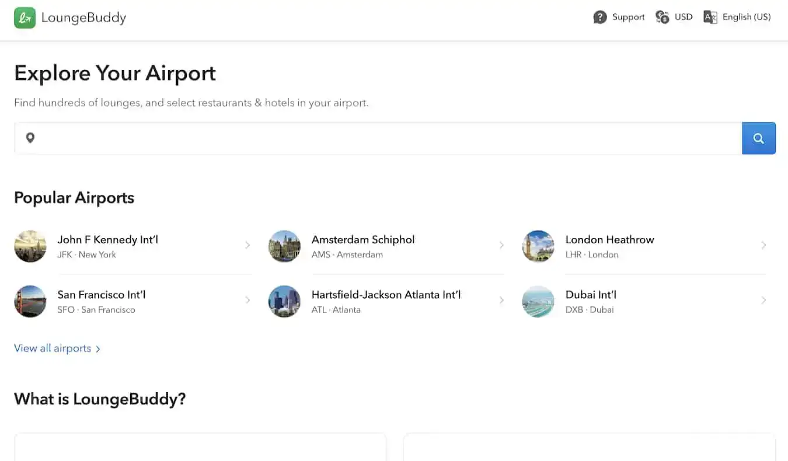Open the USD currency selector
Image resolution: width=788 pixels, height=461 pixels.
(684, 18)
